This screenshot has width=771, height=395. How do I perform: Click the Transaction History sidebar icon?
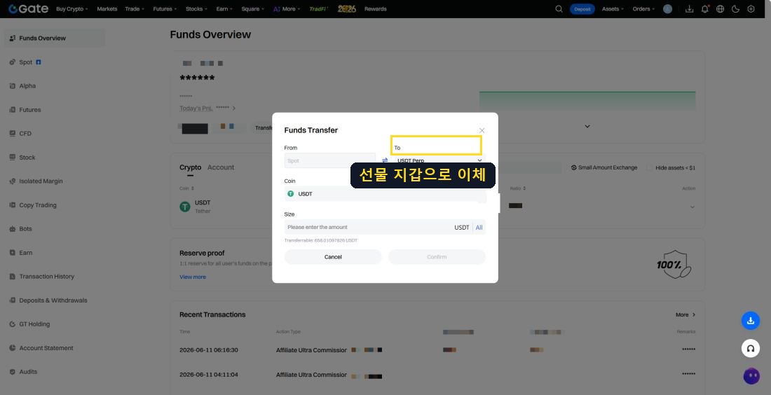click(x=13, y=277)
